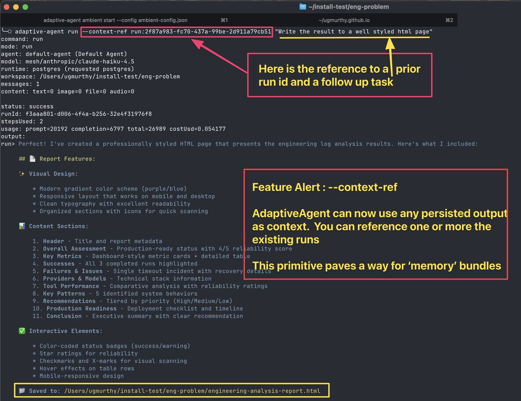
Task: Click the 'Checkmarks and X-marks' bullet
Action: pyautogui.click(x=109, y=361)
